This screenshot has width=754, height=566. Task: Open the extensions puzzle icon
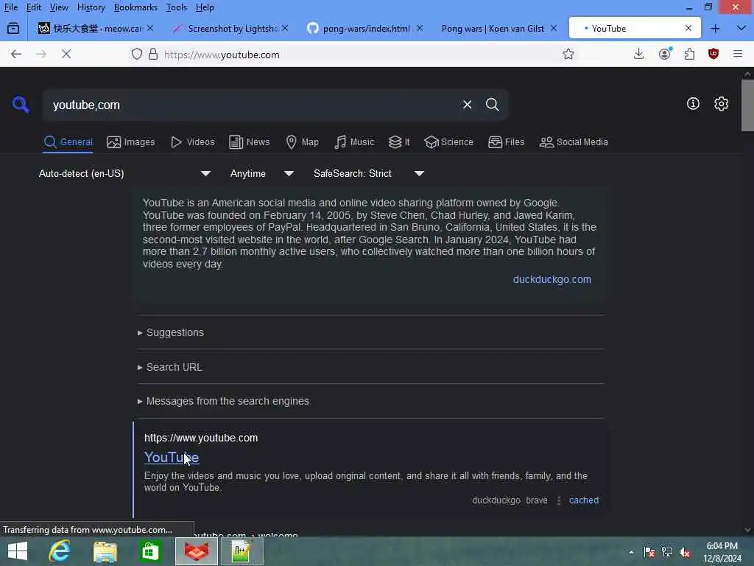pos(689,55)
